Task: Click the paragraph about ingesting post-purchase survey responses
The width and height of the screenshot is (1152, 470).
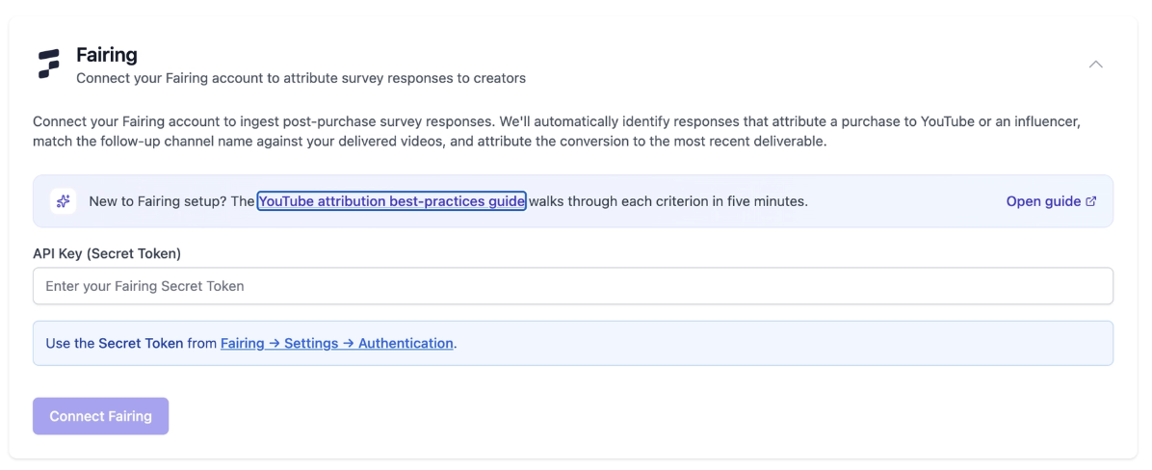Action: coord(556,131)
